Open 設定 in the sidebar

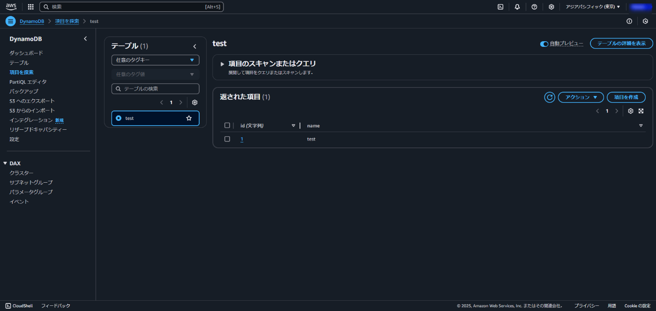[14, 139]
